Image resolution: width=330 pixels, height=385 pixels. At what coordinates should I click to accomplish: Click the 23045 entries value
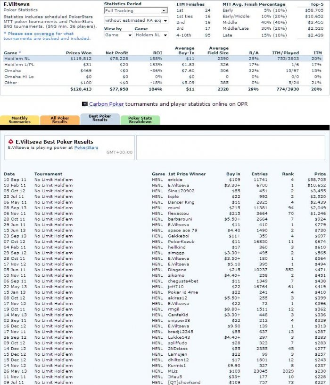click(260, 371)
